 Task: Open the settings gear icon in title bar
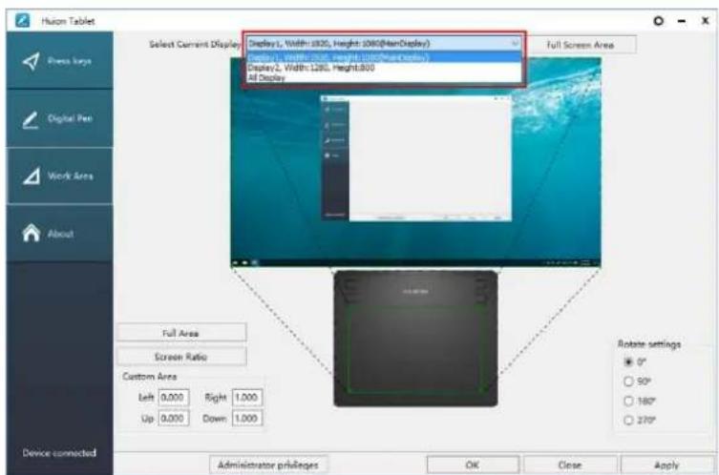tap(658, 21)
